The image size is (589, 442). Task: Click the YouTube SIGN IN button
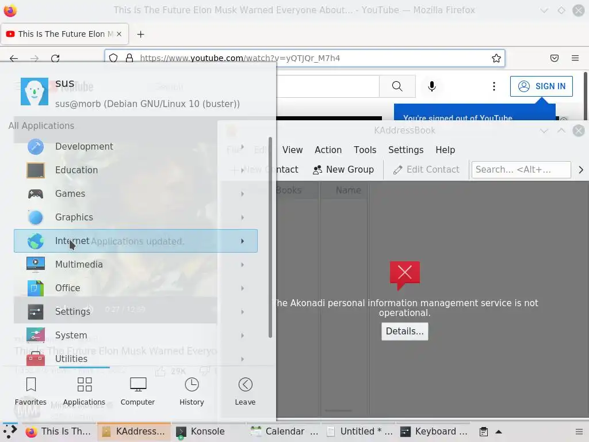click(541, 86)
